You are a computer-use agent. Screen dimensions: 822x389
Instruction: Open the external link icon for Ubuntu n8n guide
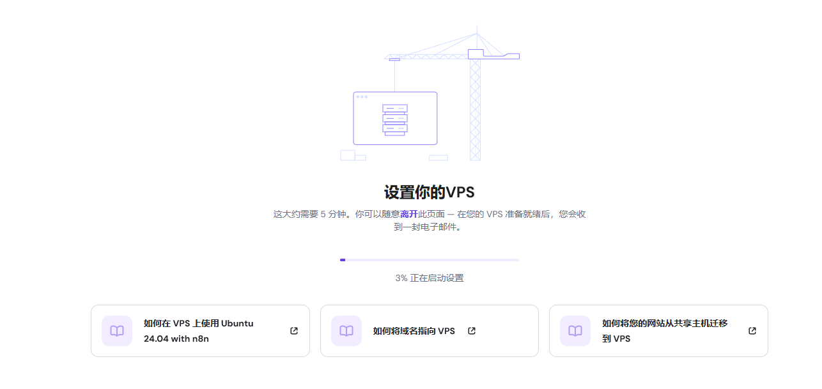pyautogui.click(x=294, y=331)
